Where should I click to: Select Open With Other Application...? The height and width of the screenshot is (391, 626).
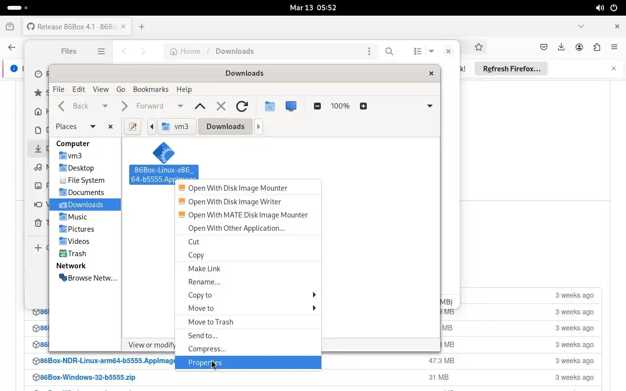coord(248,228)
